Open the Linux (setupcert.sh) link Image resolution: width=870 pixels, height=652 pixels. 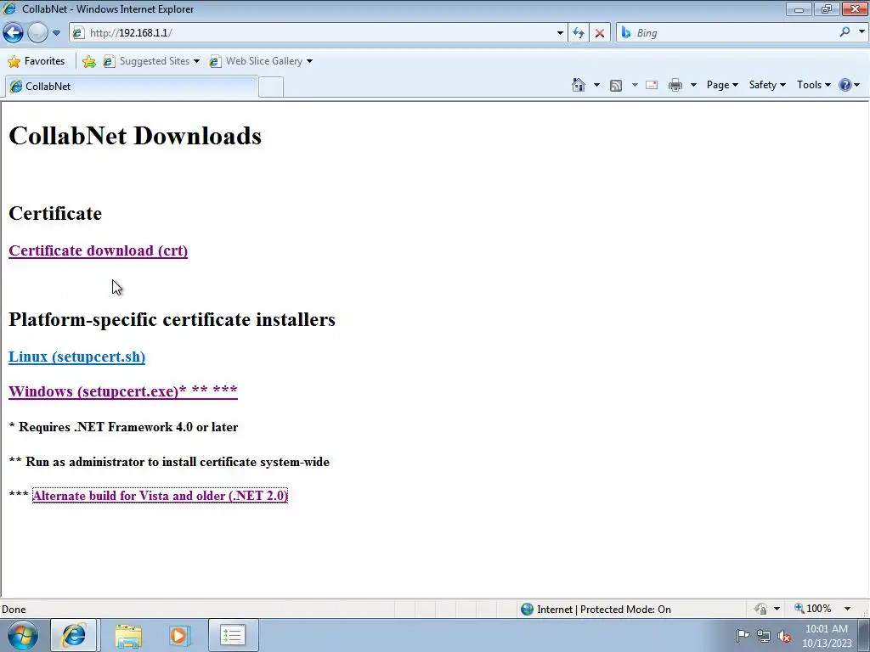click(76, 357)
